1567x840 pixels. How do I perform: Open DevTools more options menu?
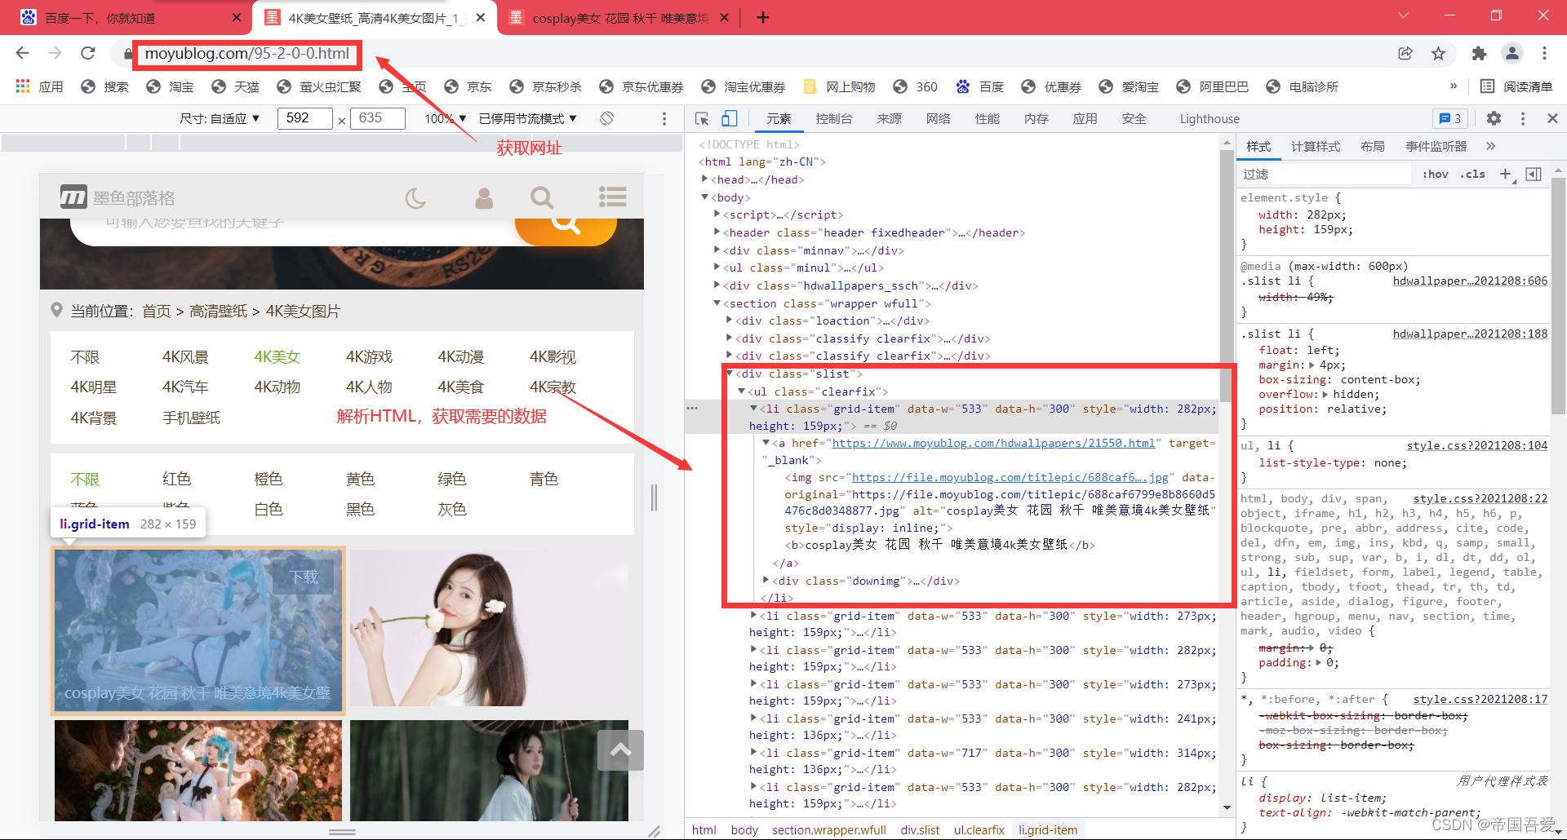(x=1523, y=118)
